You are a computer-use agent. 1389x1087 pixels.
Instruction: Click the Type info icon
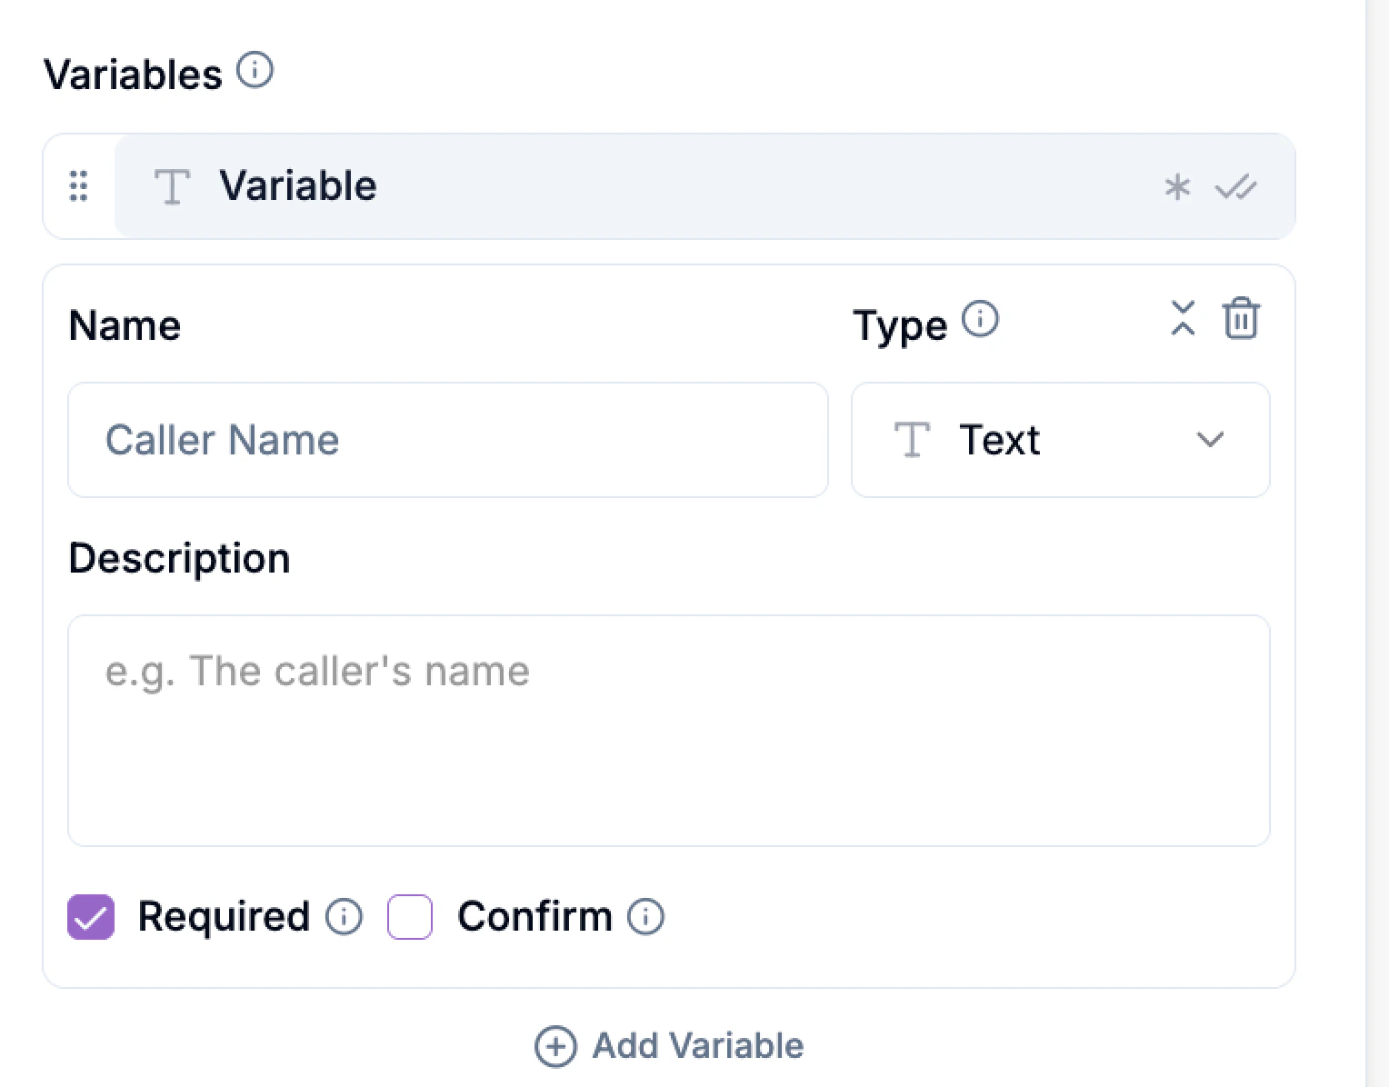pyautogui.click(x=980, y=320)
